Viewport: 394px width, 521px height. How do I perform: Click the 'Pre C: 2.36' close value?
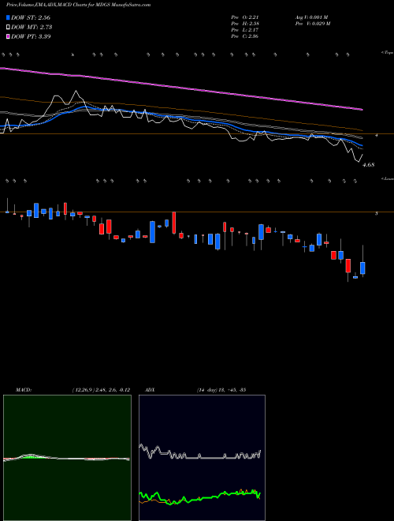245,36
